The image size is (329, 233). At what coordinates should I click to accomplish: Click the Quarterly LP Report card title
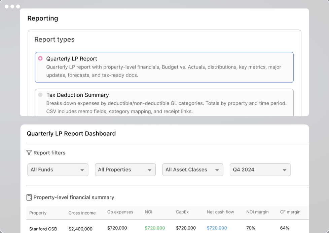tap(72, 59)
